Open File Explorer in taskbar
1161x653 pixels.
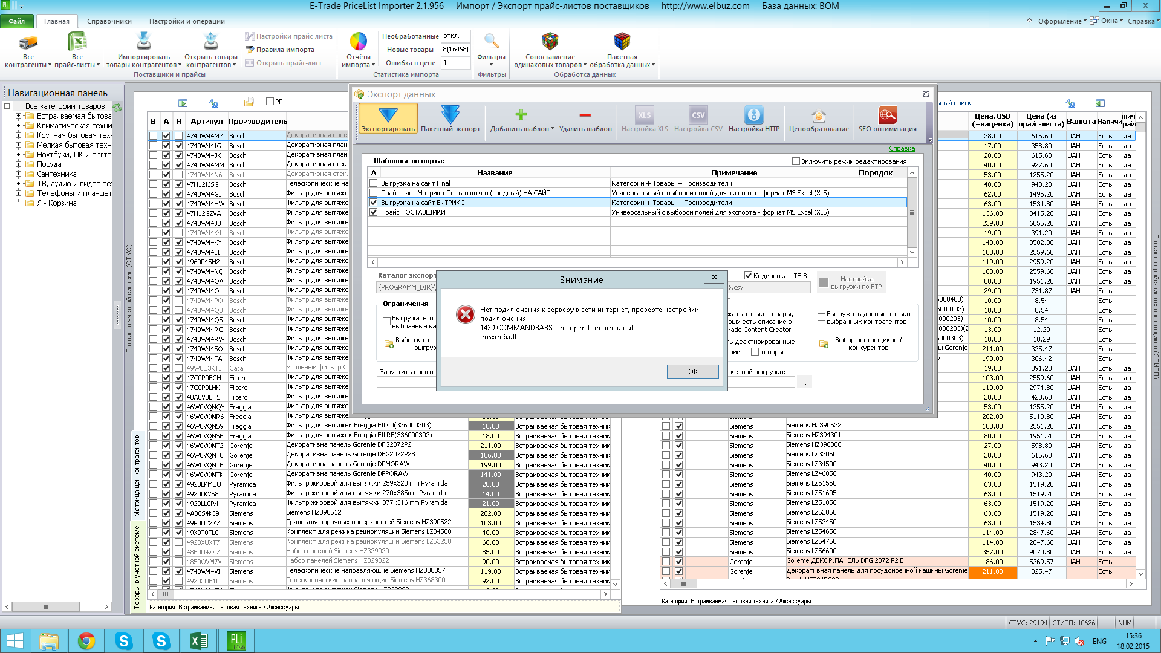pos(49,641)
